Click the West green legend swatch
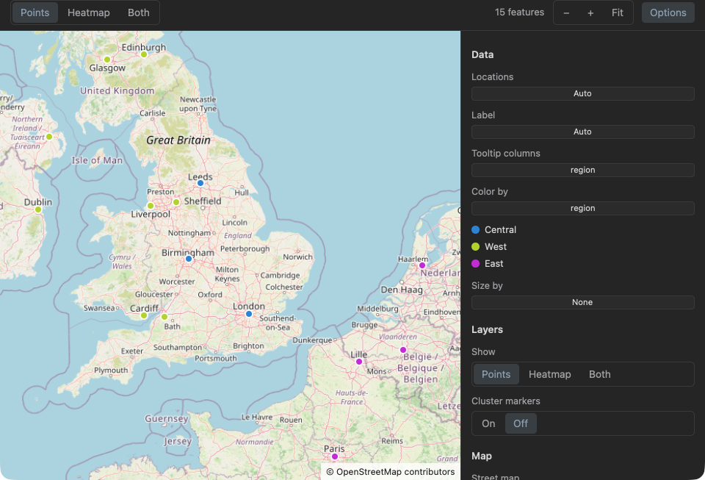This screenshot has height=480, width=705. coord(475,246)
